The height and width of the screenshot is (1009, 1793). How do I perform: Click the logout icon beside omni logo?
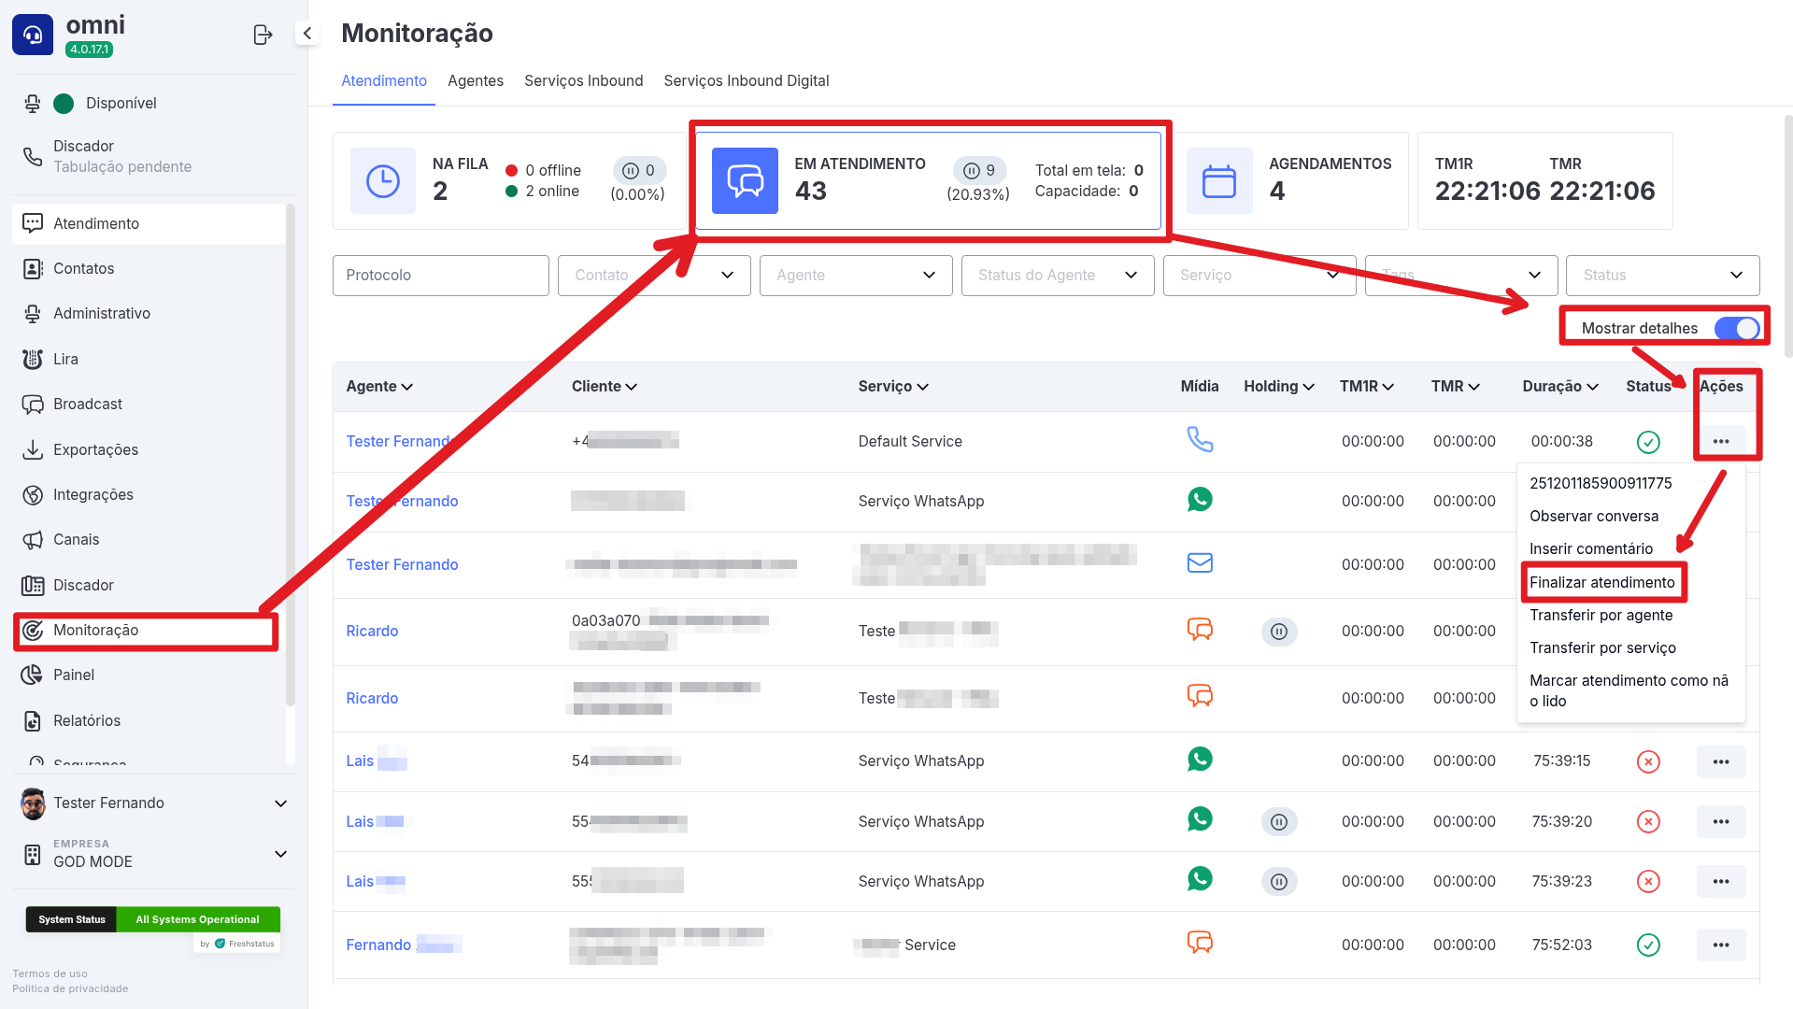pyautogui.click(x=263, y=35)
